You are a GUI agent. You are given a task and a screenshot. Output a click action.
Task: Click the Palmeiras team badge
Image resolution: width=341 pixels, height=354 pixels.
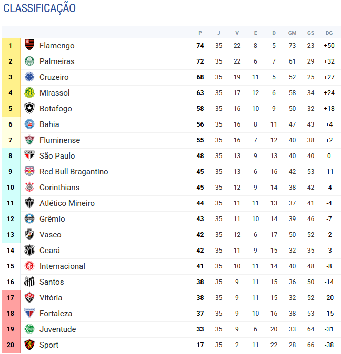pos(29,61)
